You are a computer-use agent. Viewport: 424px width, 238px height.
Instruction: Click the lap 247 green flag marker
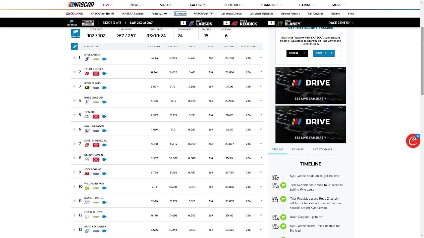(283, 199)
